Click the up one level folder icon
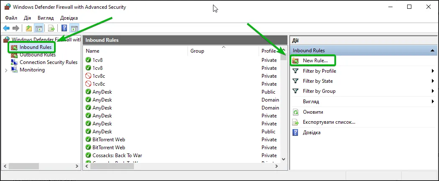 click(28, 28)
